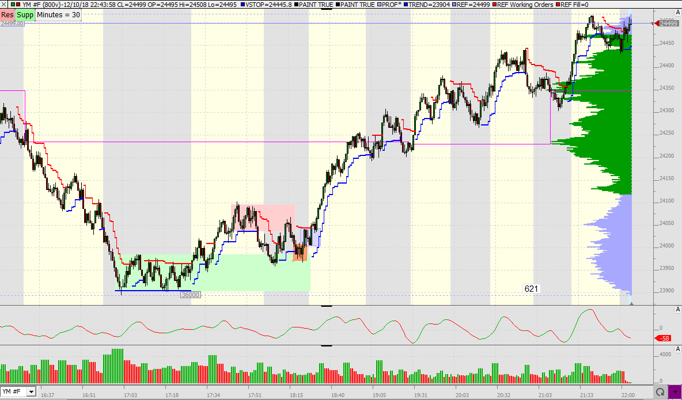Select the 621 value box on chart
The height and width of the screenshot is (400, 682).
[x=531, y=288]
